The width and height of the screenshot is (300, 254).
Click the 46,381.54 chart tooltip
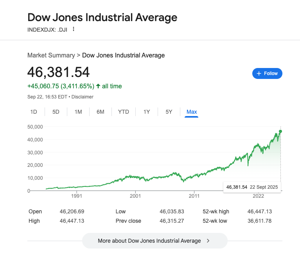(252, 187)
